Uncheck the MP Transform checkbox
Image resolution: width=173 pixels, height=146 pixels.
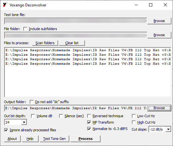[x=89, y=122]
